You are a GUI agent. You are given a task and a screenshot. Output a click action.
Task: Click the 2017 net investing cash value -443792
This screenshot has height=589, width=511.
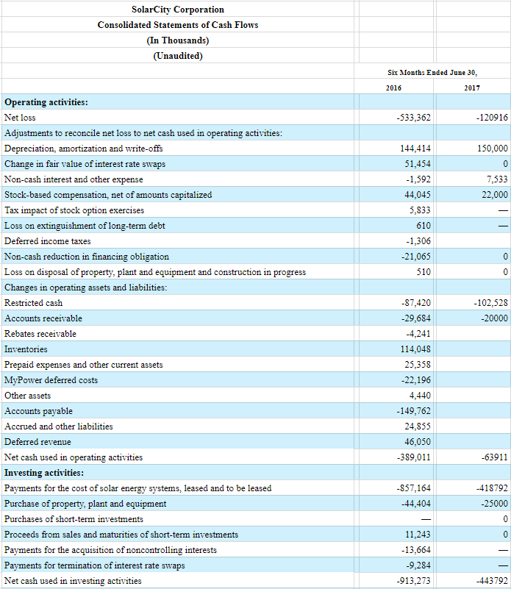click(492, 581)
